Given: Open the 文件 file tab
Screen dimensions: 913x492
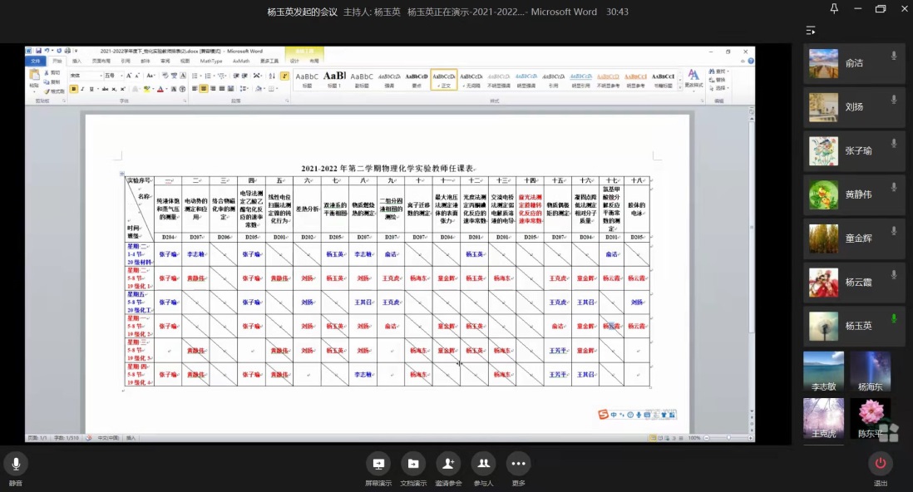Looking at the screenshot, I should (x=35, y=61).
